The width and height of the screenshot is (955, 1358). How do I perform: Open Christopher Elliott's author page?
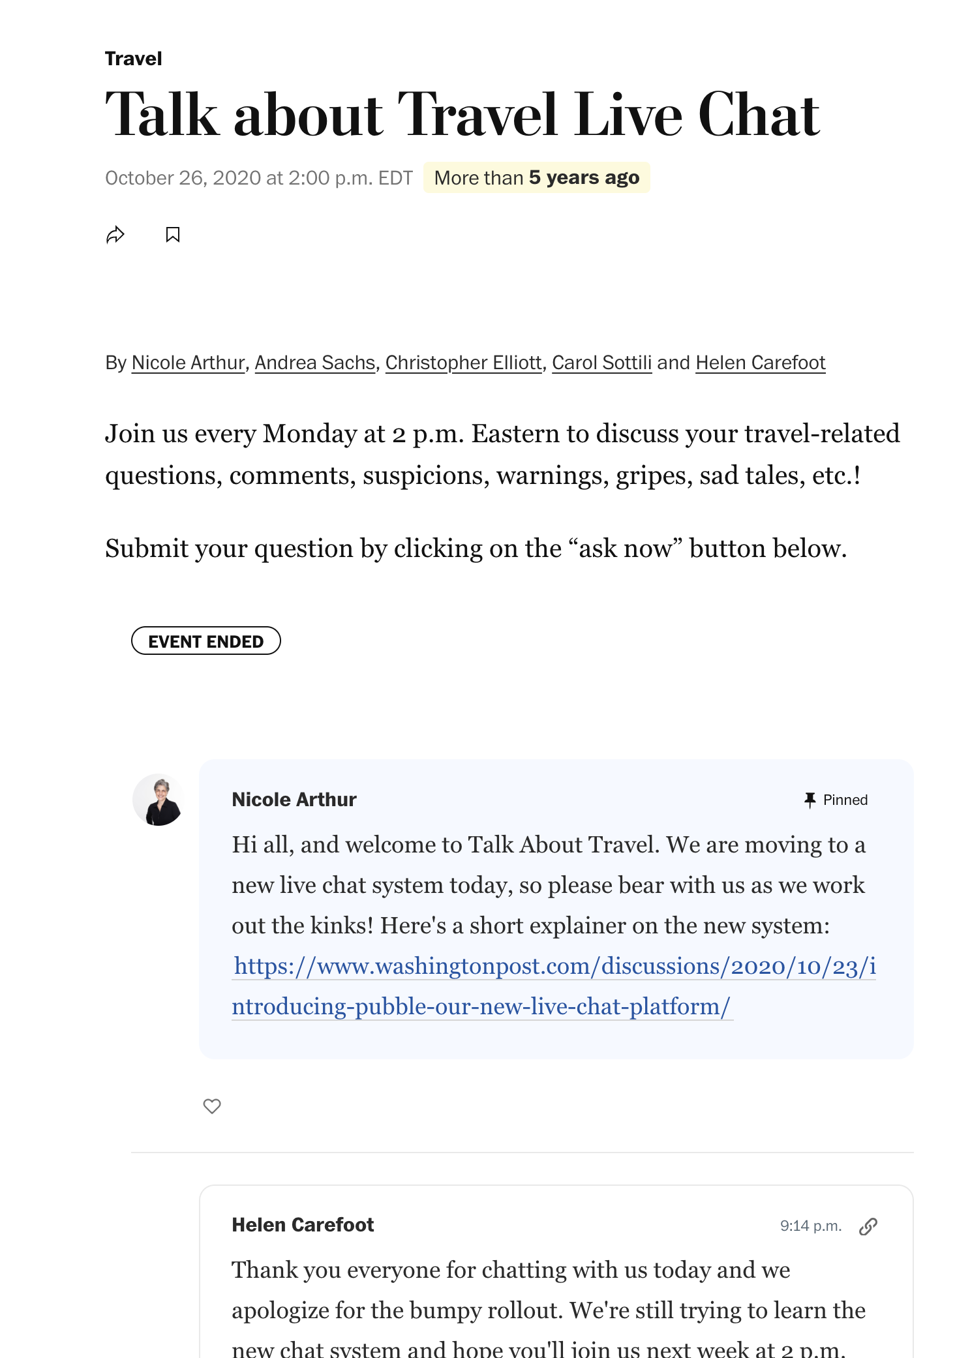click(463, 363)
